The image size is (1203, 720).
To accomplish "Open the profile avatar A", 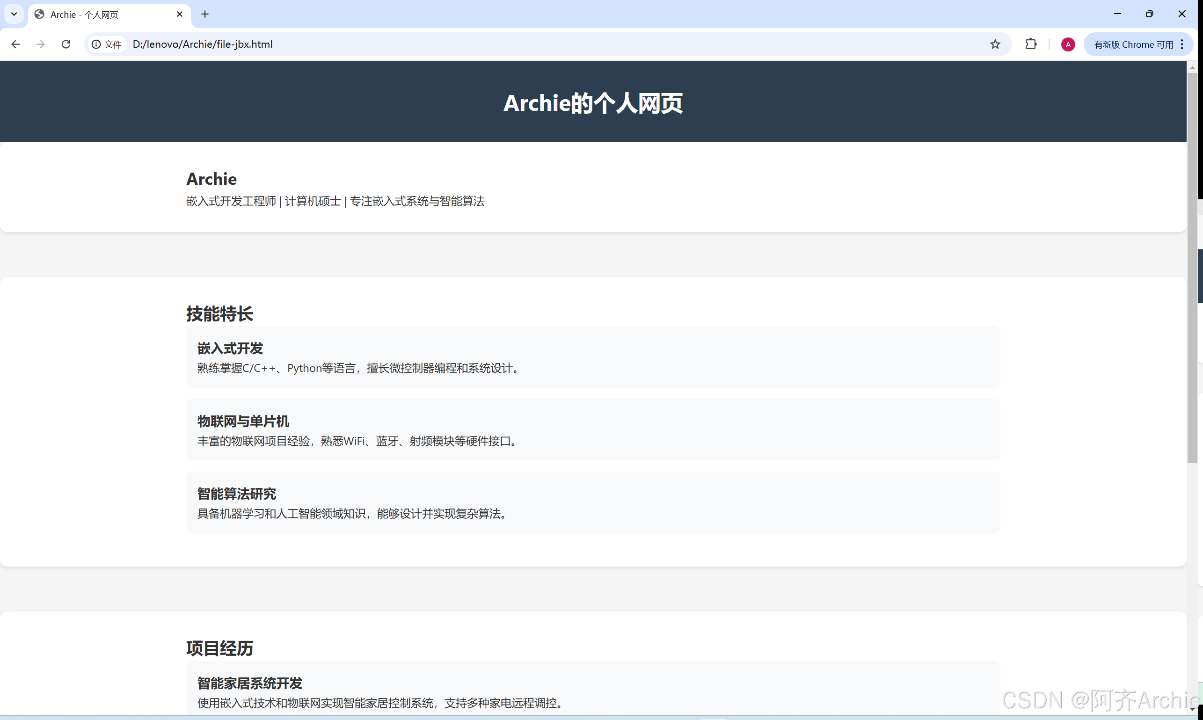I will 1068,44.
